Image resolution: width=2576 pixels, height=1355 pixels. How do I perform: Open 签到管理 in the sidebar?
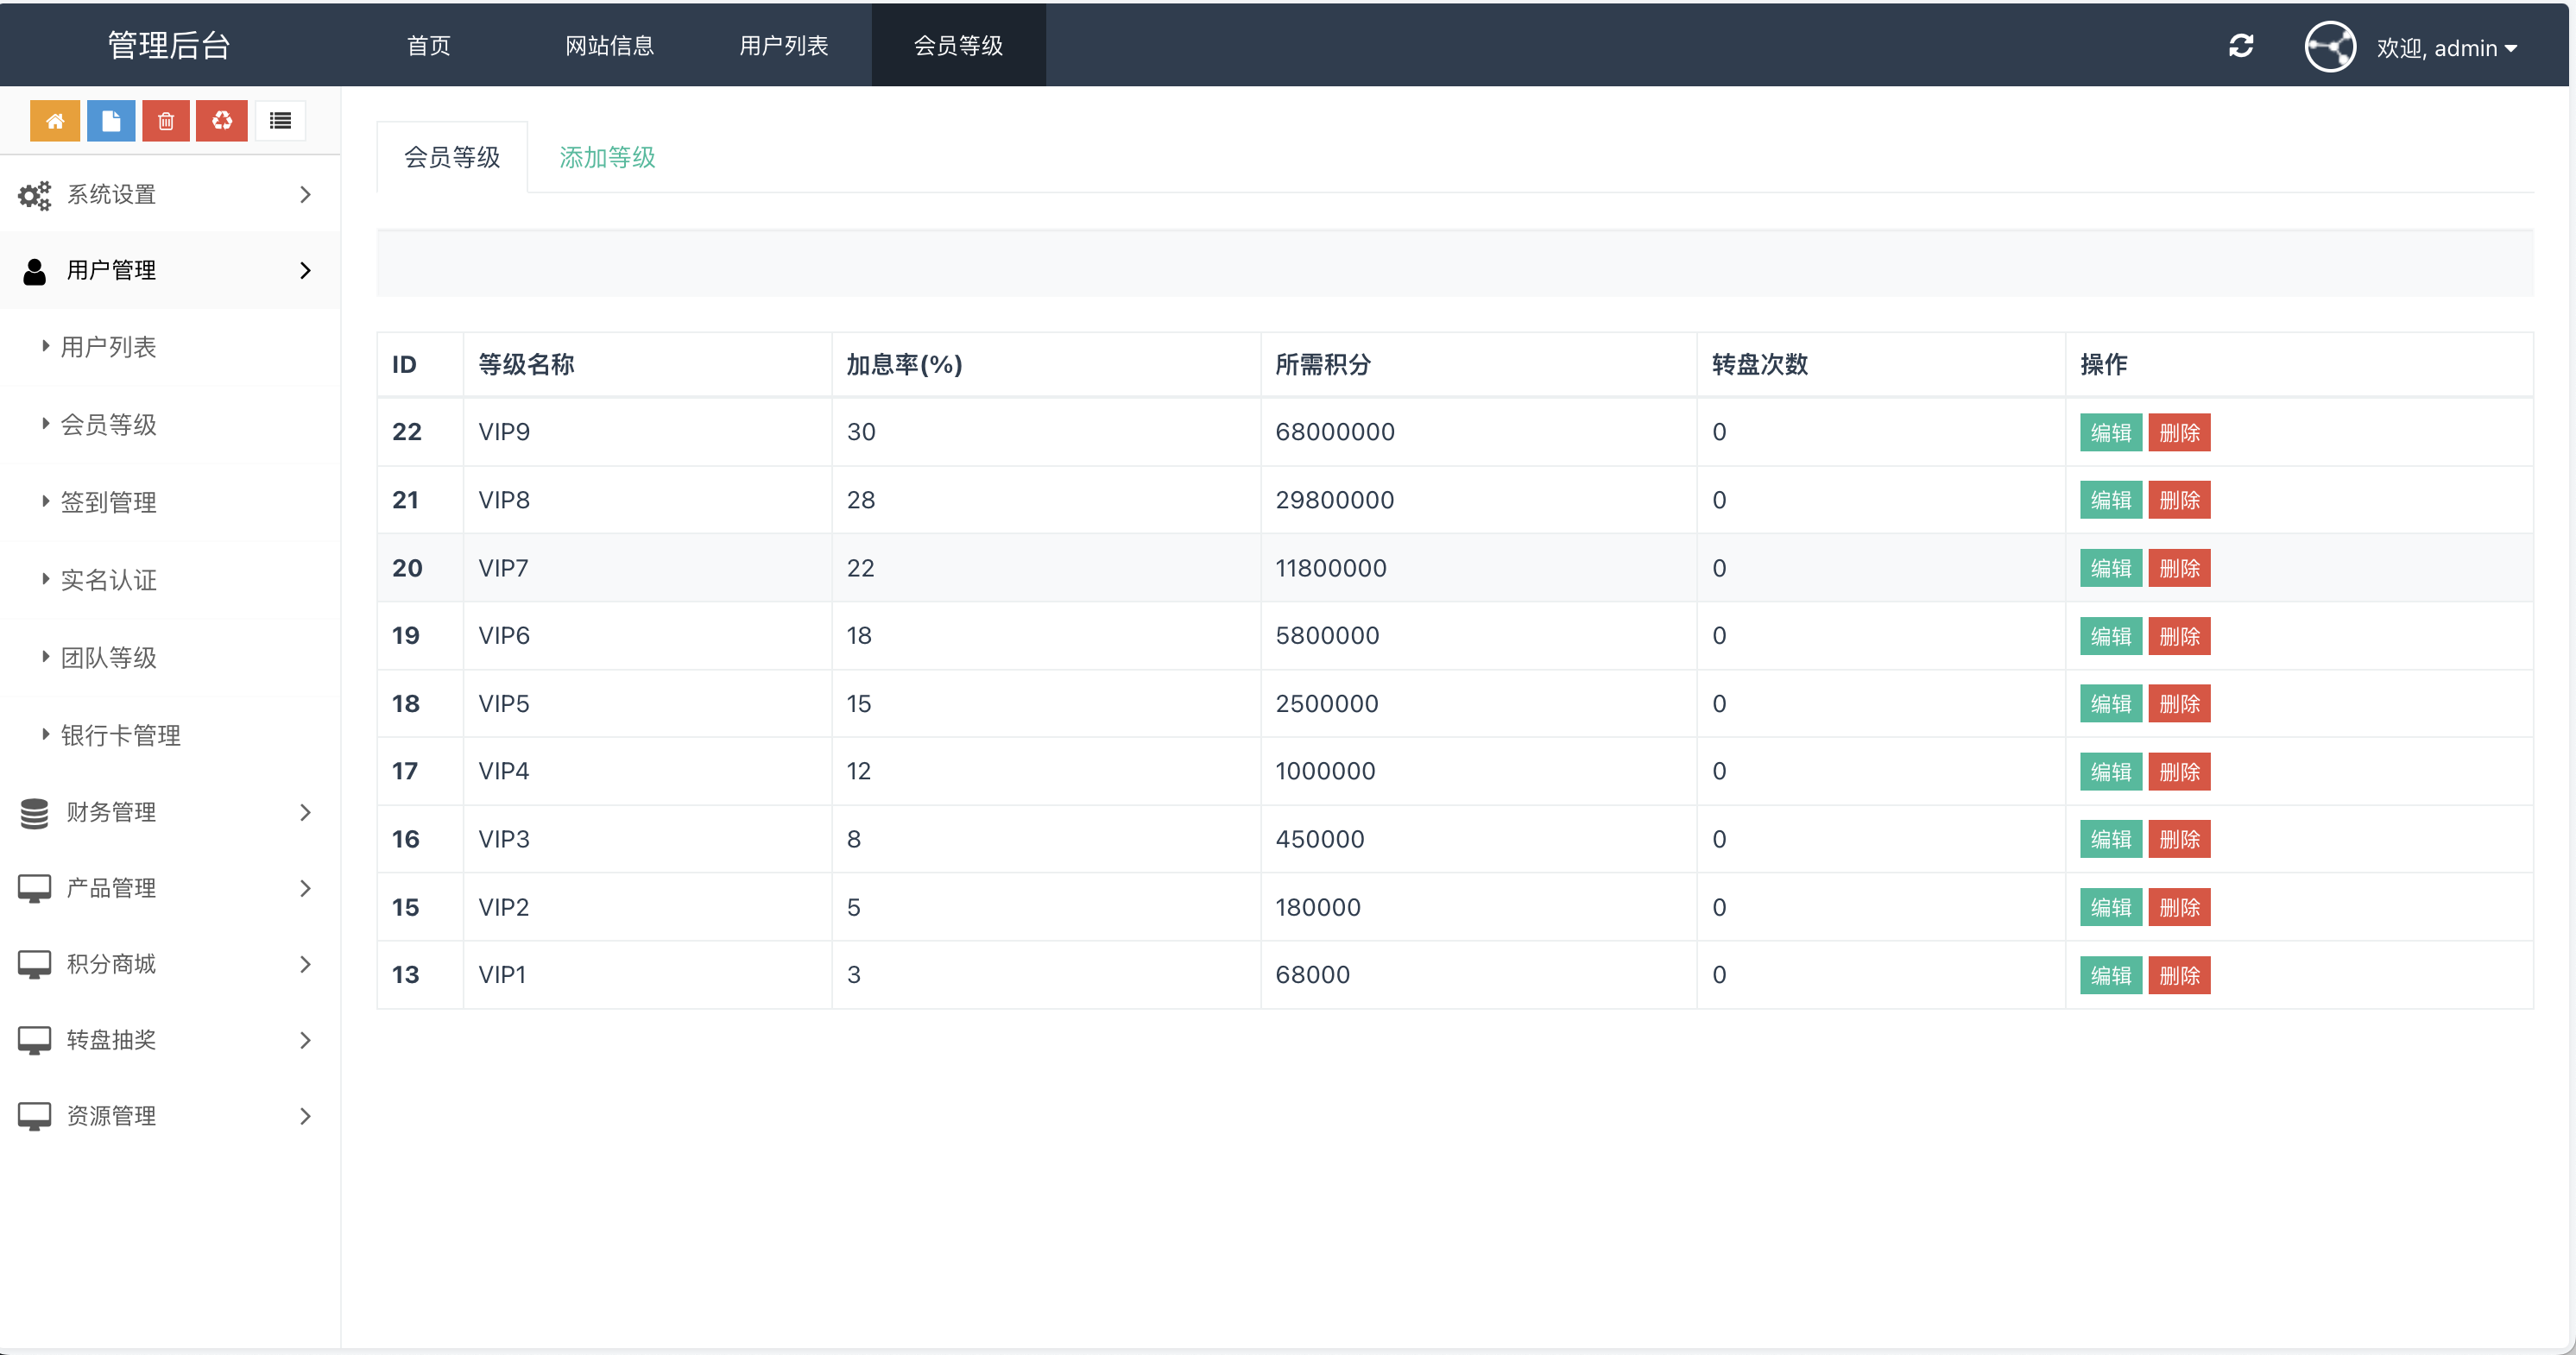coord(109,502)
